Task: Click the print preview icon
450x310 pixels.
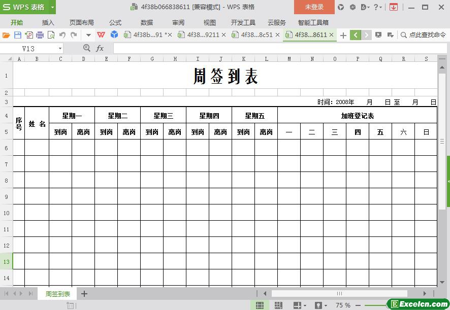Action: [51, 35]
